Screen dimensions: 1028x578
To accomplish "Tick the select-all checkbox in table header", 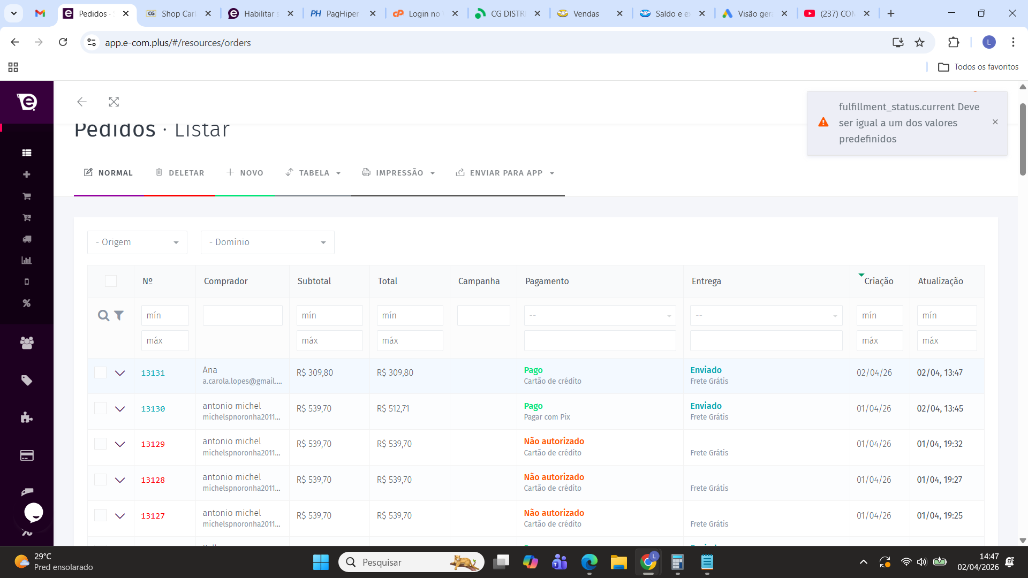I will click(111, 281).
